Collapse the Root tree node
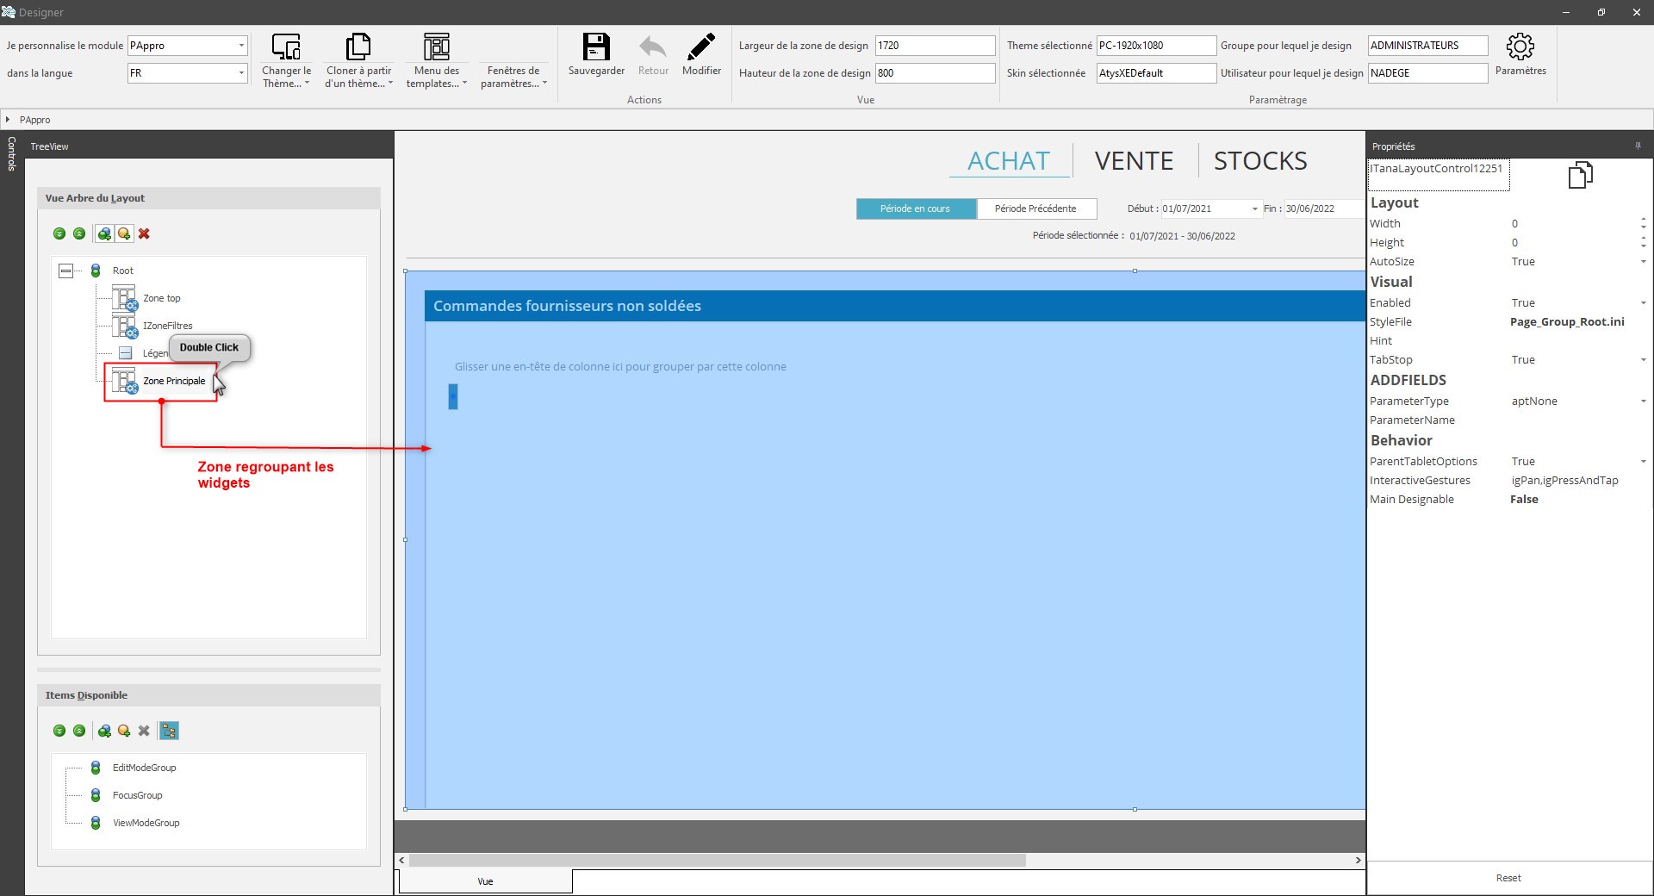Viewport: 1654px width, 896px height. (x=65, y=271)
